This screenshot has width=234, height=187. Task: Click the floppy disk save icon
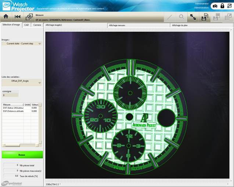click(x=205, y=17)
